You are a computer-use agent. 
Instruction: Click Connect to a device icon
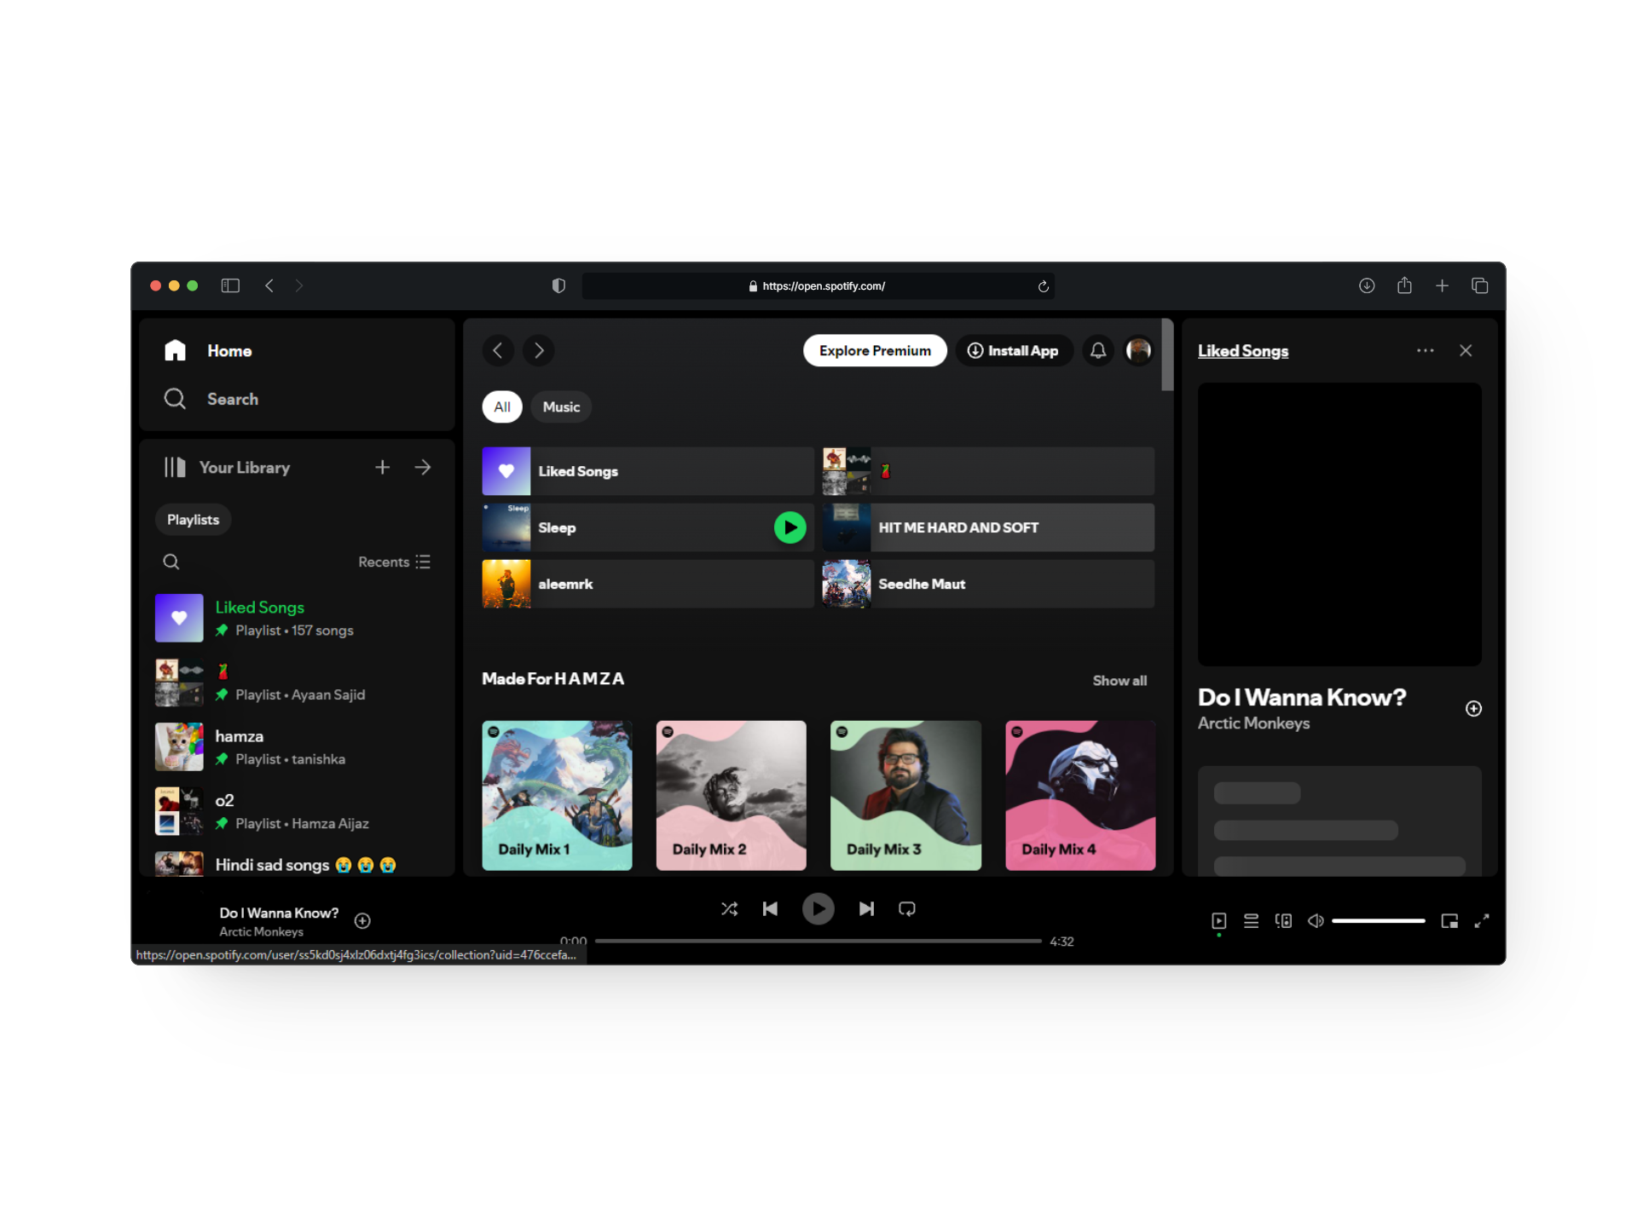click(1283, 920)
